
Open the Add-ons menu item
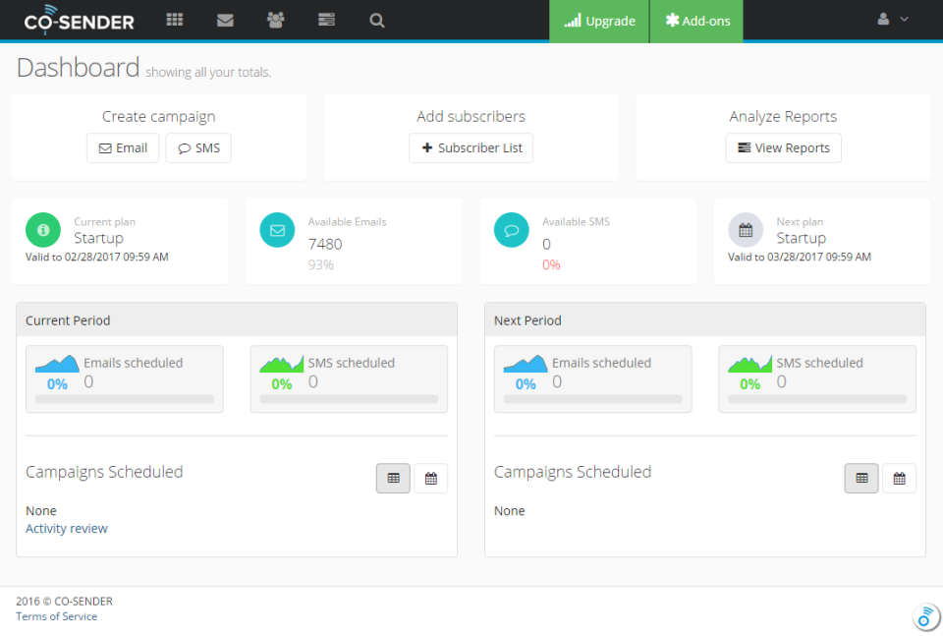(x=695, y=20)
